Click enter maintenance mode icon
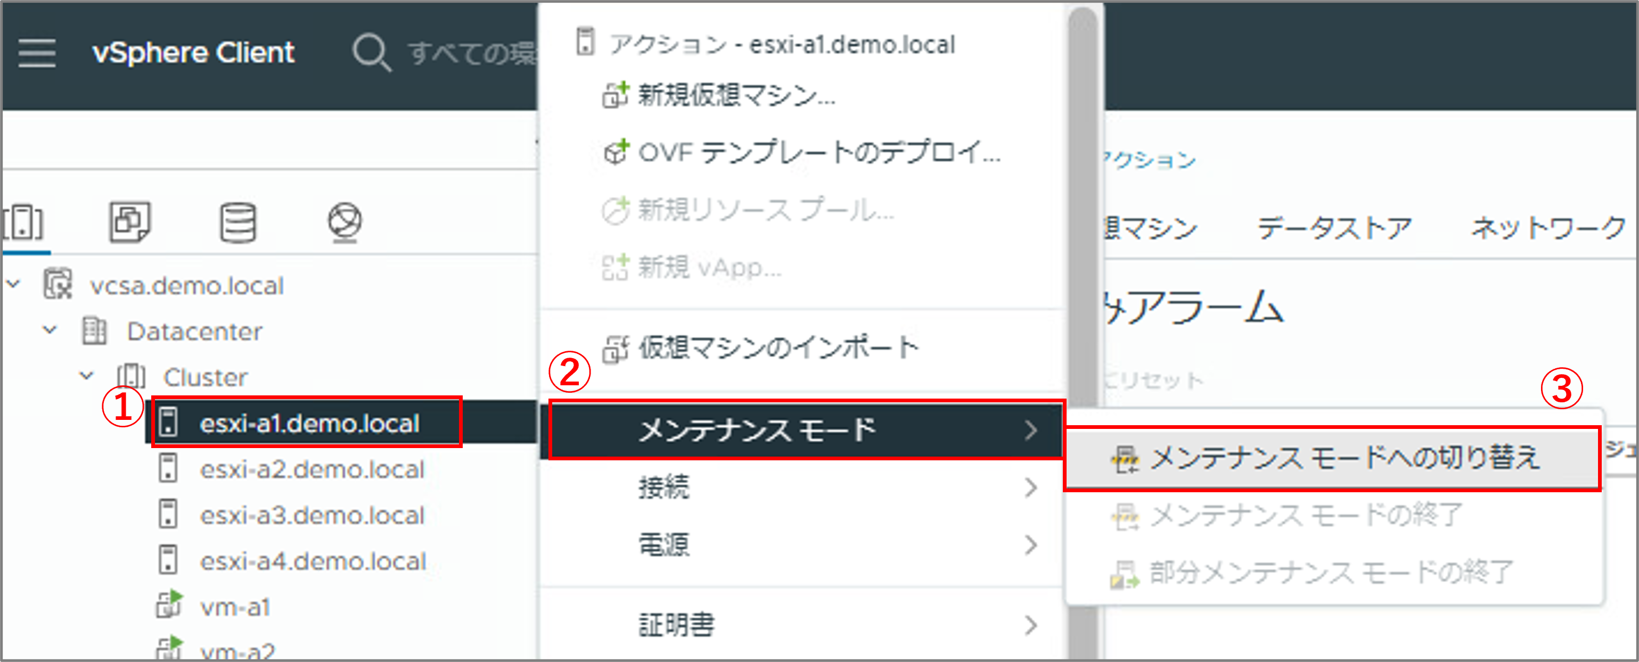Image resolution: width=1639 pixels, height=662 pixels. (x=1125, y=459)
